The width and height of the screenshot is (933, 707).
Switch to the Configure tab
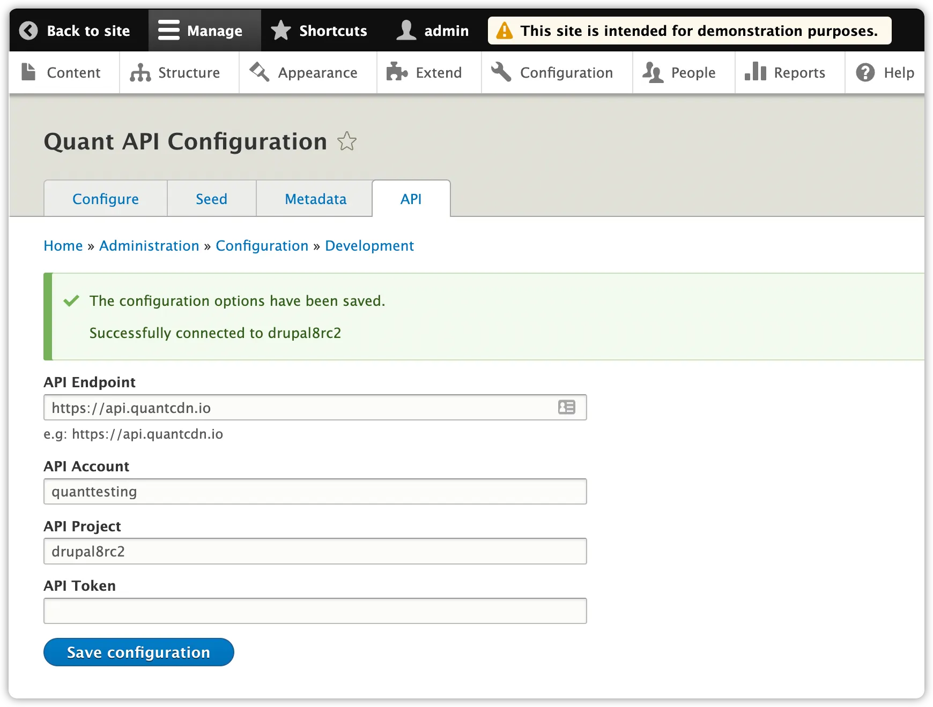[105, 199]
